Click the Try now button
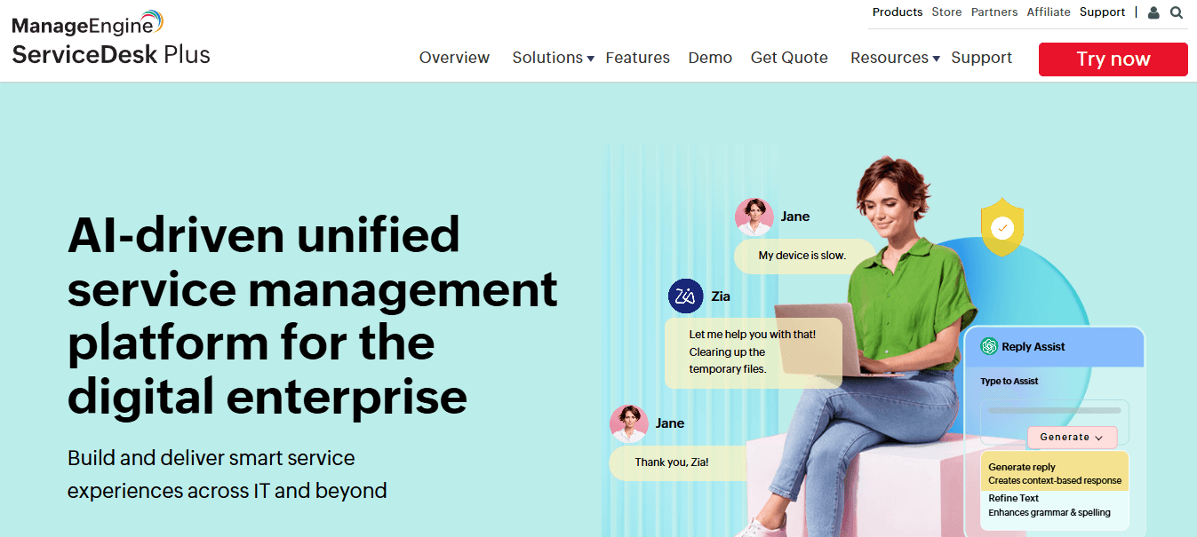This screenshot has height=537, width=1197. (1112, 59)
